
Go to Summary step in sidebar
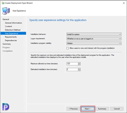pos(7,44)
